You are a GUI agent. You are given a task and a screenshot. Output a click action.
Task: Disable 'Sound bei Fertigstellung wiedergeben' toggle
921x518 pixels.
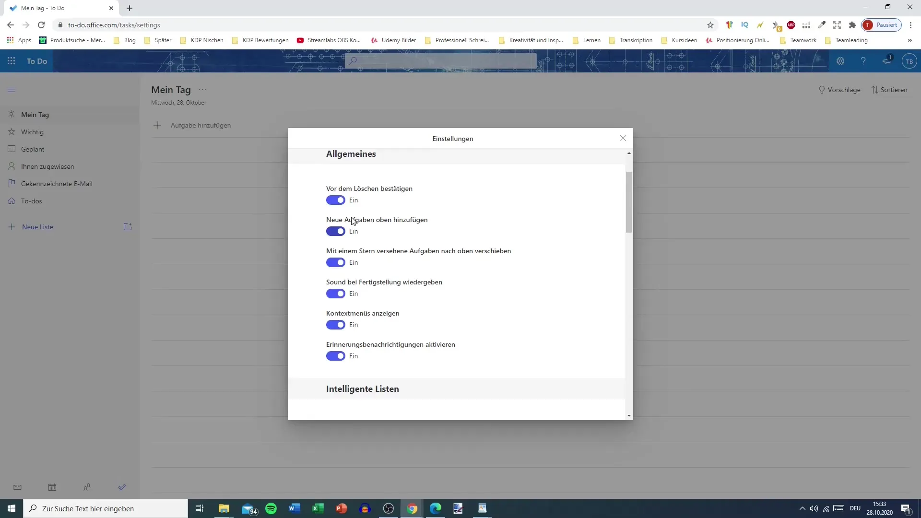coord(335,294)
